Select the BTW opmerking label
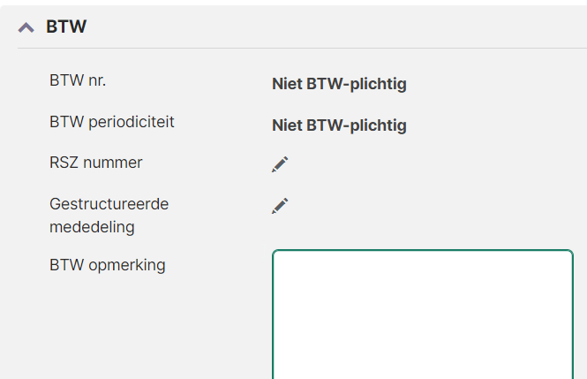Viewport: 587px width, 379px height. point(108,265)
